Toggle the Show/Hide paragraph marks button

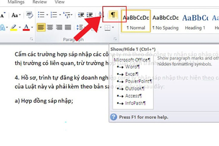pos(113,15)
